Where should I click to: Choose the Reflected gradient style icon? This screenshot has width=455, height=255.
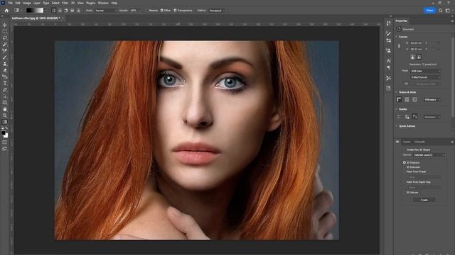point(73,11)
